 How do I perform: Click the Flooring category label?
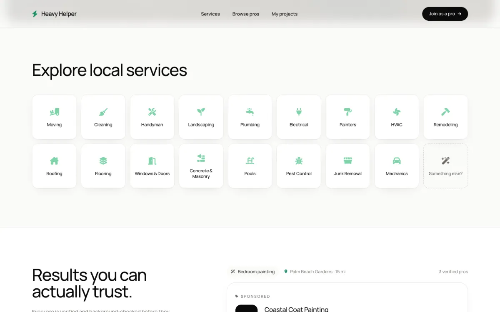[x=103, y=173]
